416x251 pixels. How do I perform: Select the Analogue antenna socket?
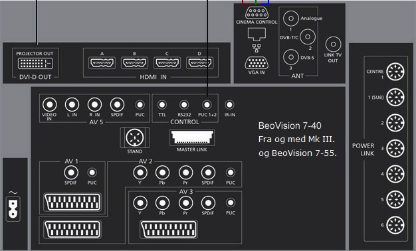pos(291,19)
